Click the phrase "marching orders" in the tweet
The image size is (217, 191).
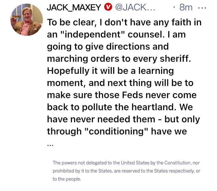[x=79, y=58]
